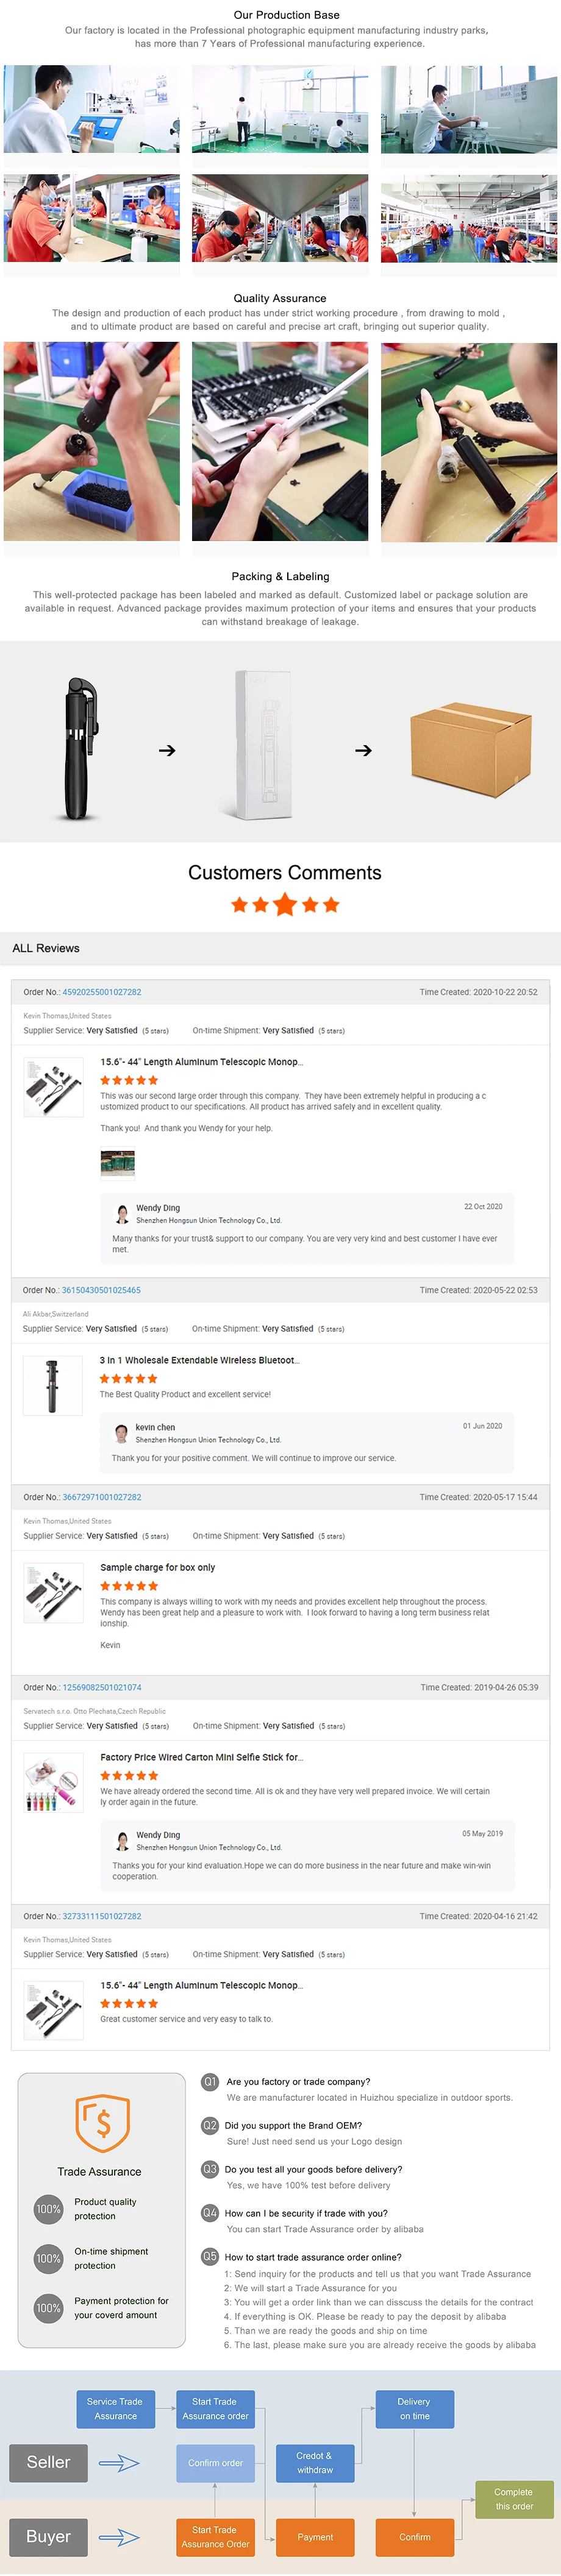Click the blue arrow next to Seller

coord(119,2462)
